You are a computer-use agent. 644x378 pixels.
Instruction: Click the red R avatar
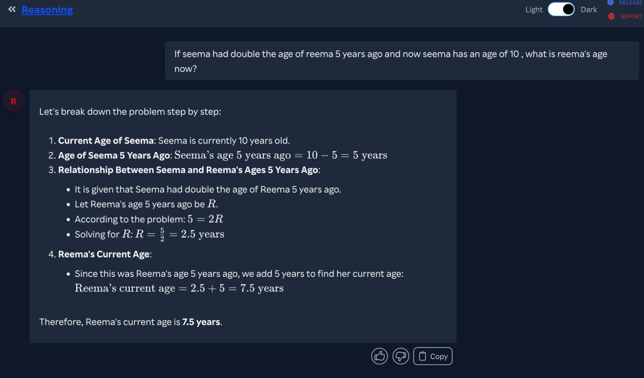click(x=13, y=101)
